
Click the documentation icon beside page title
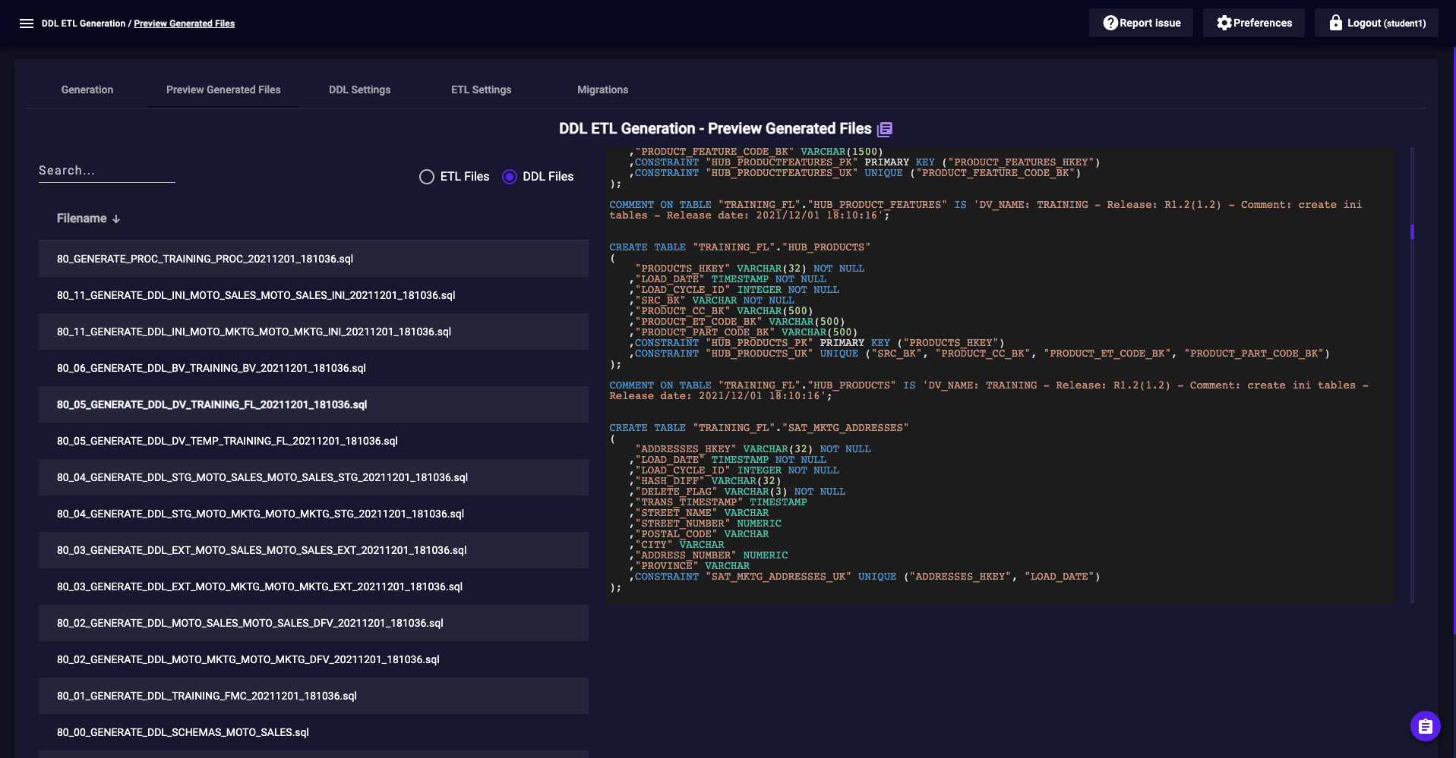click(x=885, y=130)
